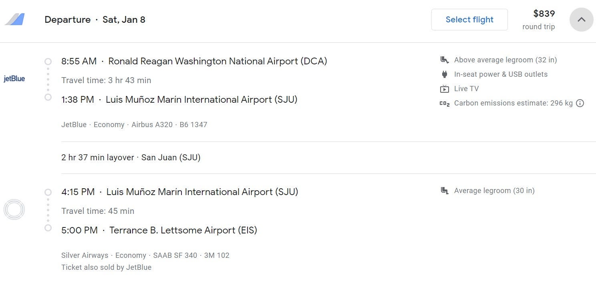Click the 2 hr 37 min layover row
Image resolution: width=596 pixels, height=281 pixels.
point(131,157)
